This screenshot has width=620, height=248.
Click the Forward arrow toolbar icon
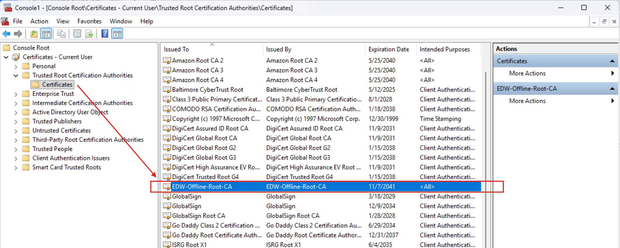pyautogui.click(x=18, y=34)
